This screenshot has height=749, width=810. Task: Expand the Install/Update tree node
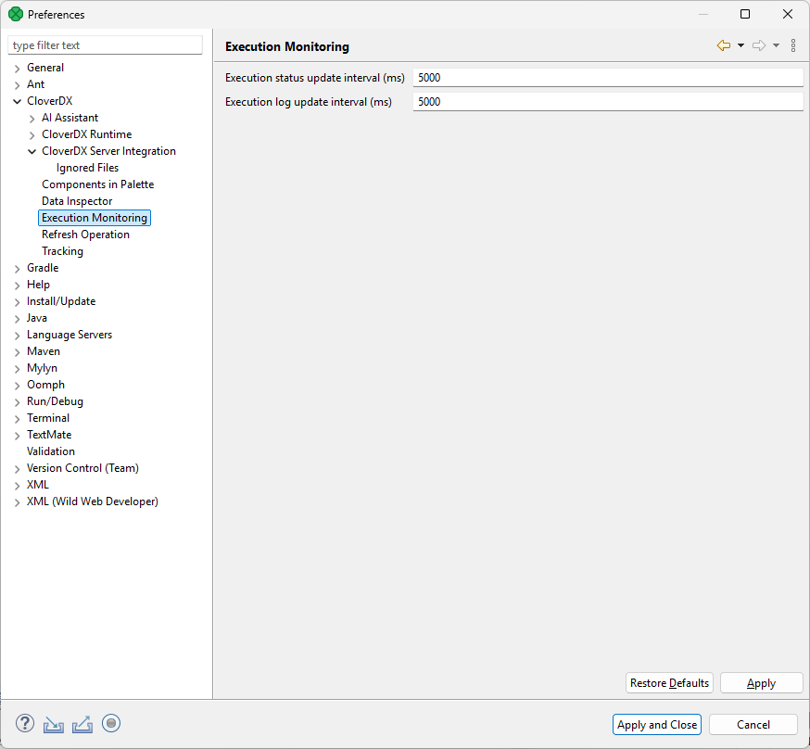point(17,301)
